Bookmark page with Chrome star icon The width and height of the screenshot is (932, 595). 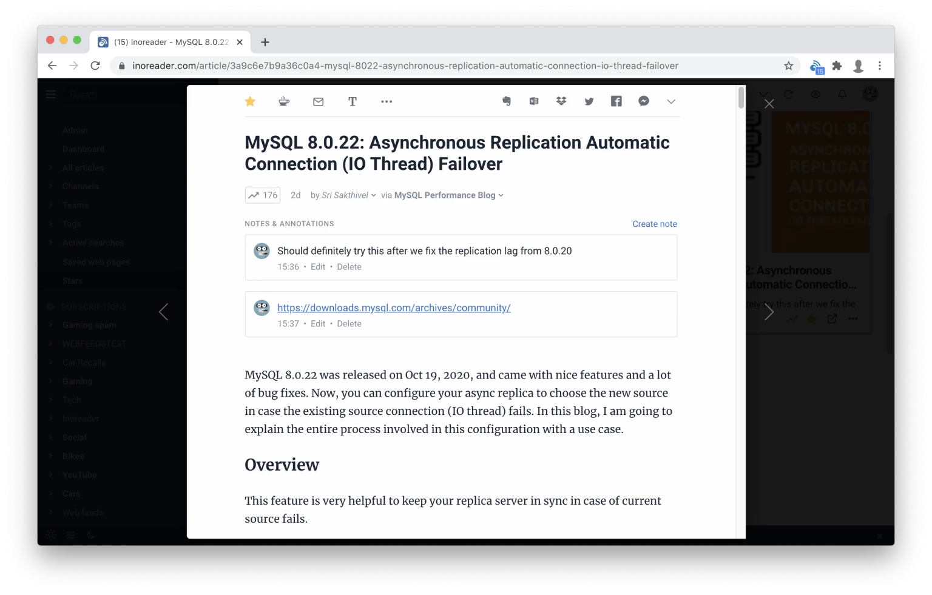coord(788,66)
